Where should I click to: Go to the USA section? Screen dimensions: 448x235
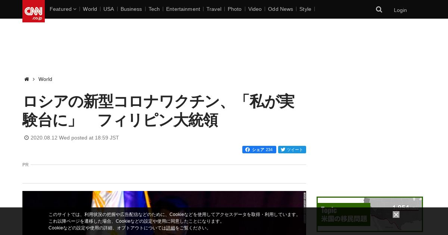109,9
